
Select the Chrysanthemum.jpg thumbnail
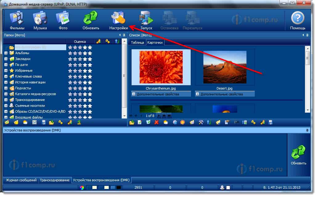pos(161,67)
